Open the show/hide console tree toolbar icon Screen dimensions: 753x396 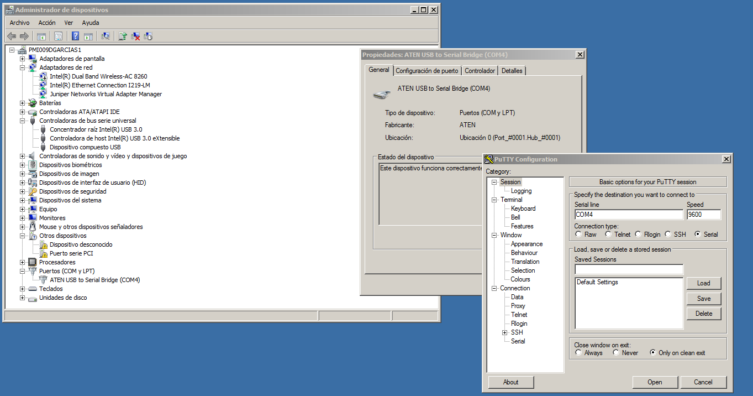[x=41, y=36]
